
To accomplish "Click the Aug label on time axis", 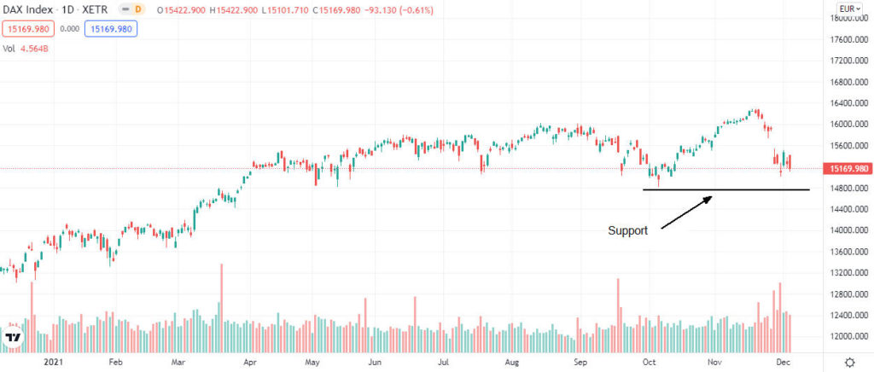I will pyautogui.click(x=511, y=362).
